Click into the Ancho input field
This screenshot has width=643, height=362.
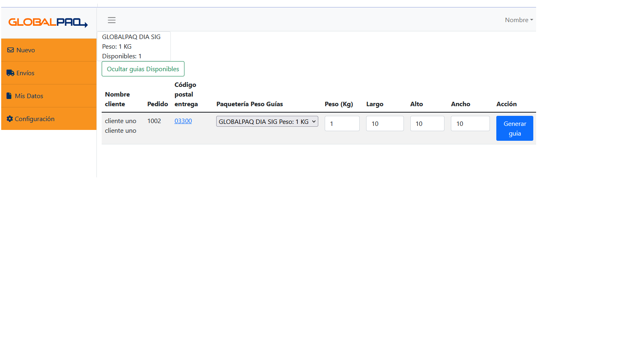[x=470, y=123]
